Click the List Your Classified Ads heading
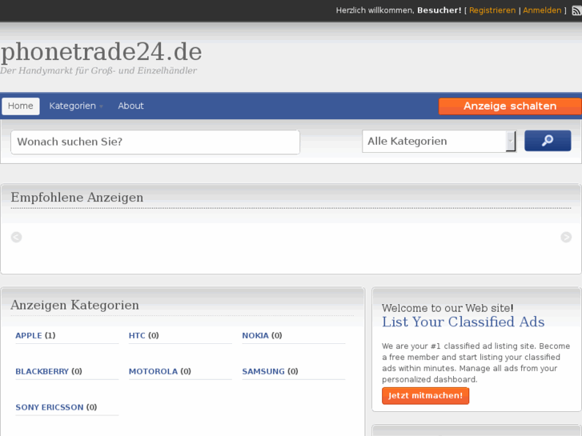Image resolution: width=582 pixels, height=436 pixels. (x=464, y=322)
